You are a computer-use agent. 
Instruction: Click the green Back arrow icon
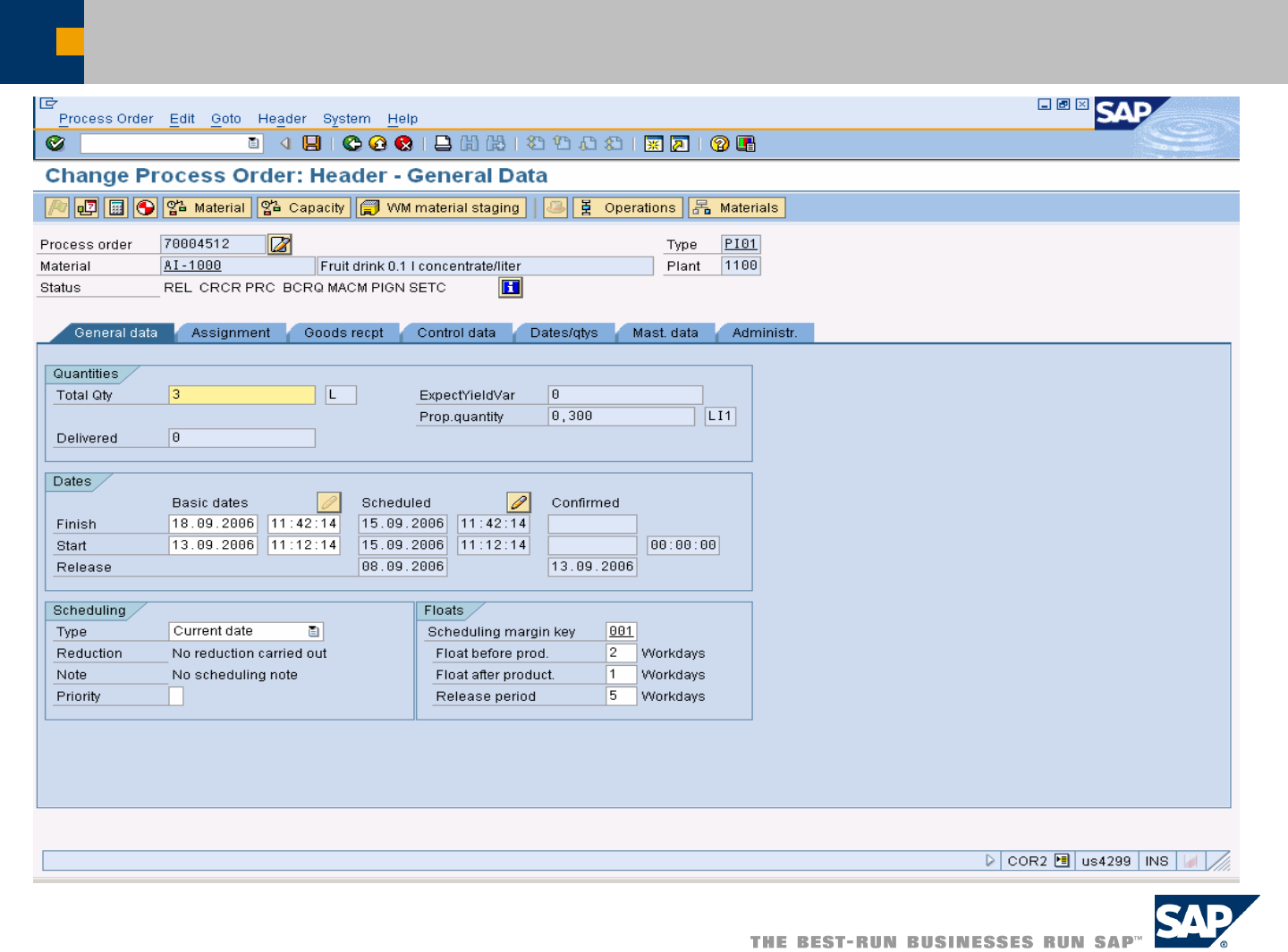tap(352, 143)
